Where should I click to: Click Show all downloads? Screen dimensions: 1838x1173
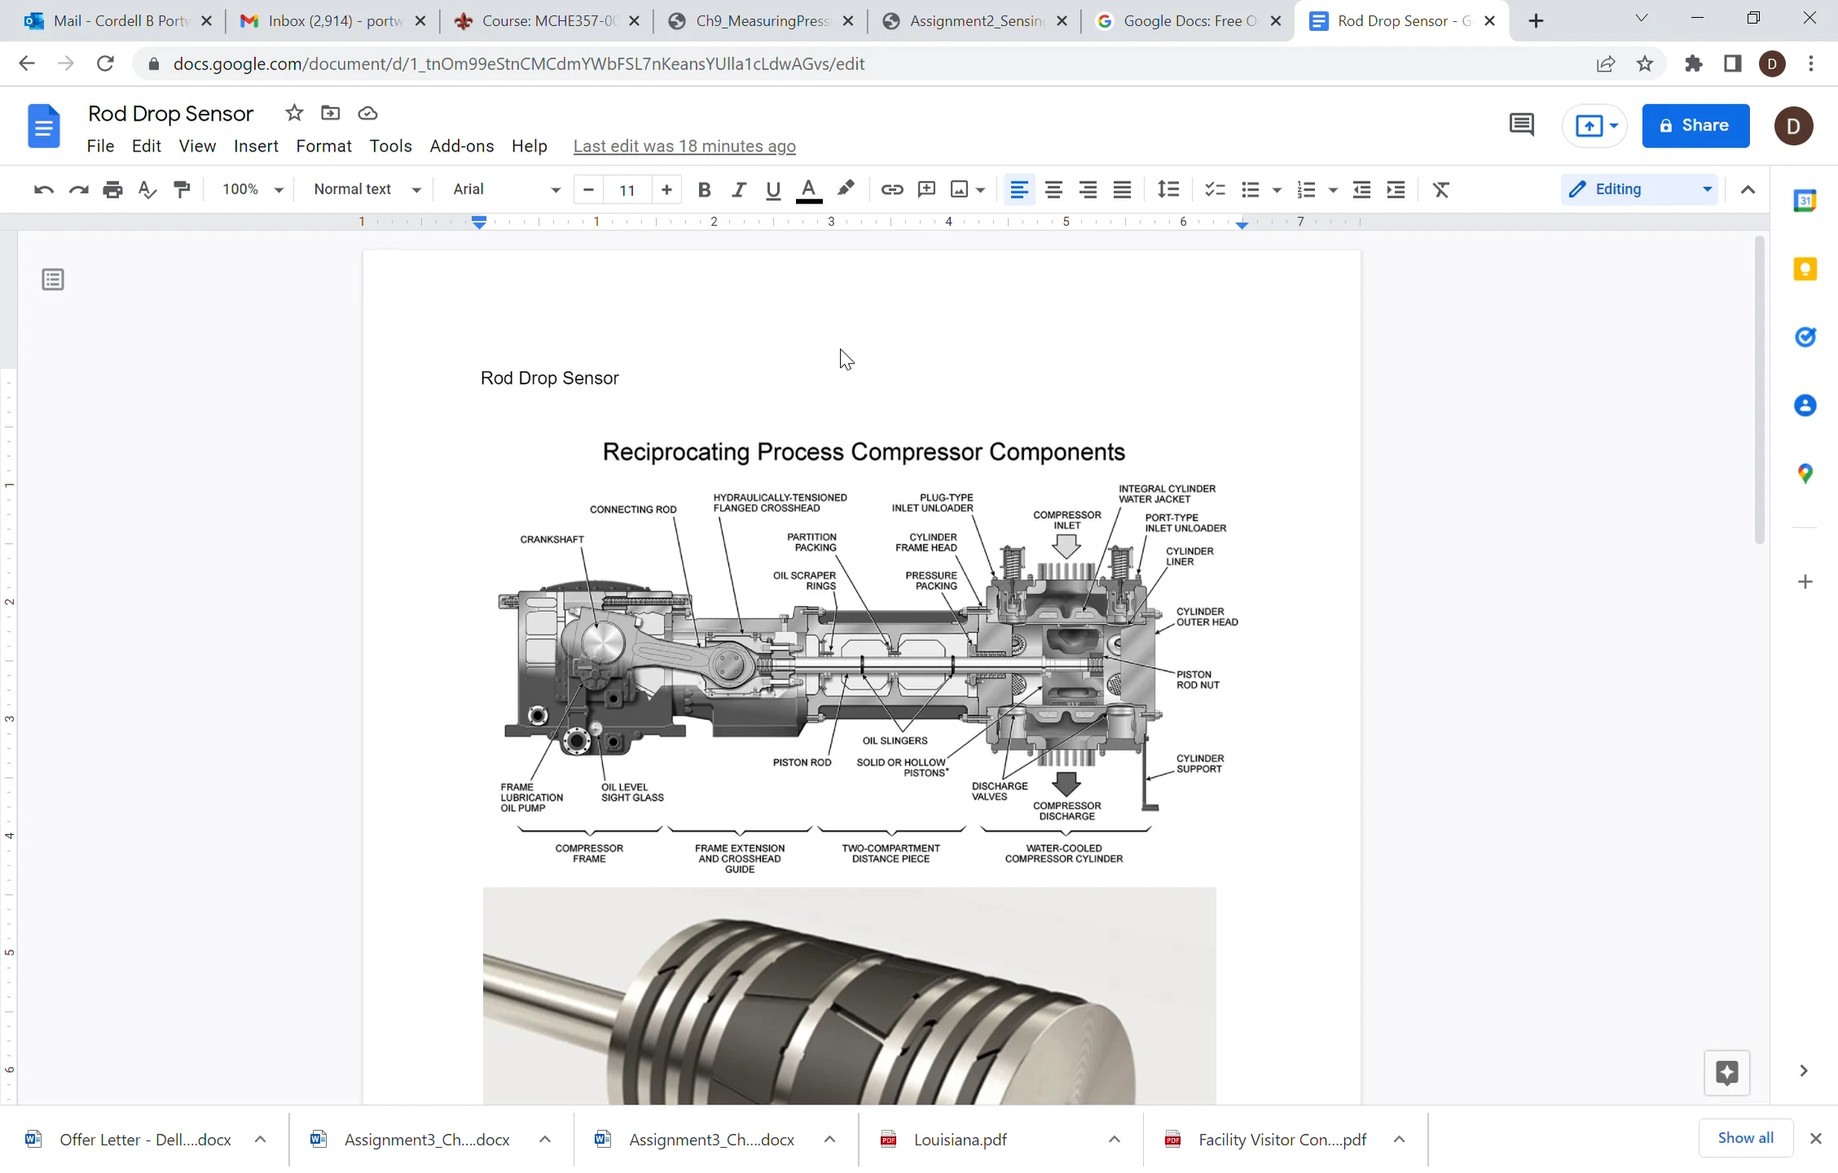click(x=1745, y=1138)
